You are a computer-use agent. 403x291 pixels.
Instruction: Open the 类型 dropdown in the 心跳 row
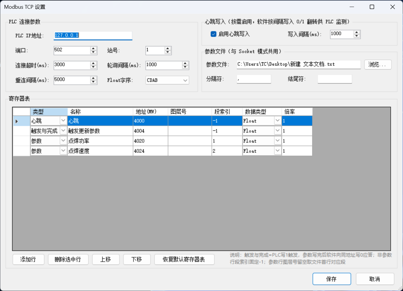coord(63,121)
